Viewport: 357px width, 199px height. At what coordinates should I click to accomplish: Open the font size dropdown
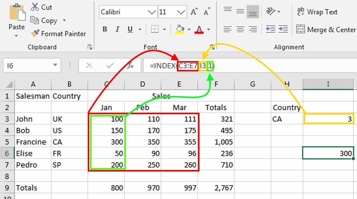coord(183,12)
